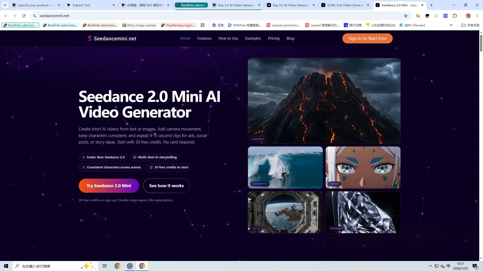Open the notification center icon

pyautogui.click(x=475, y=266)
